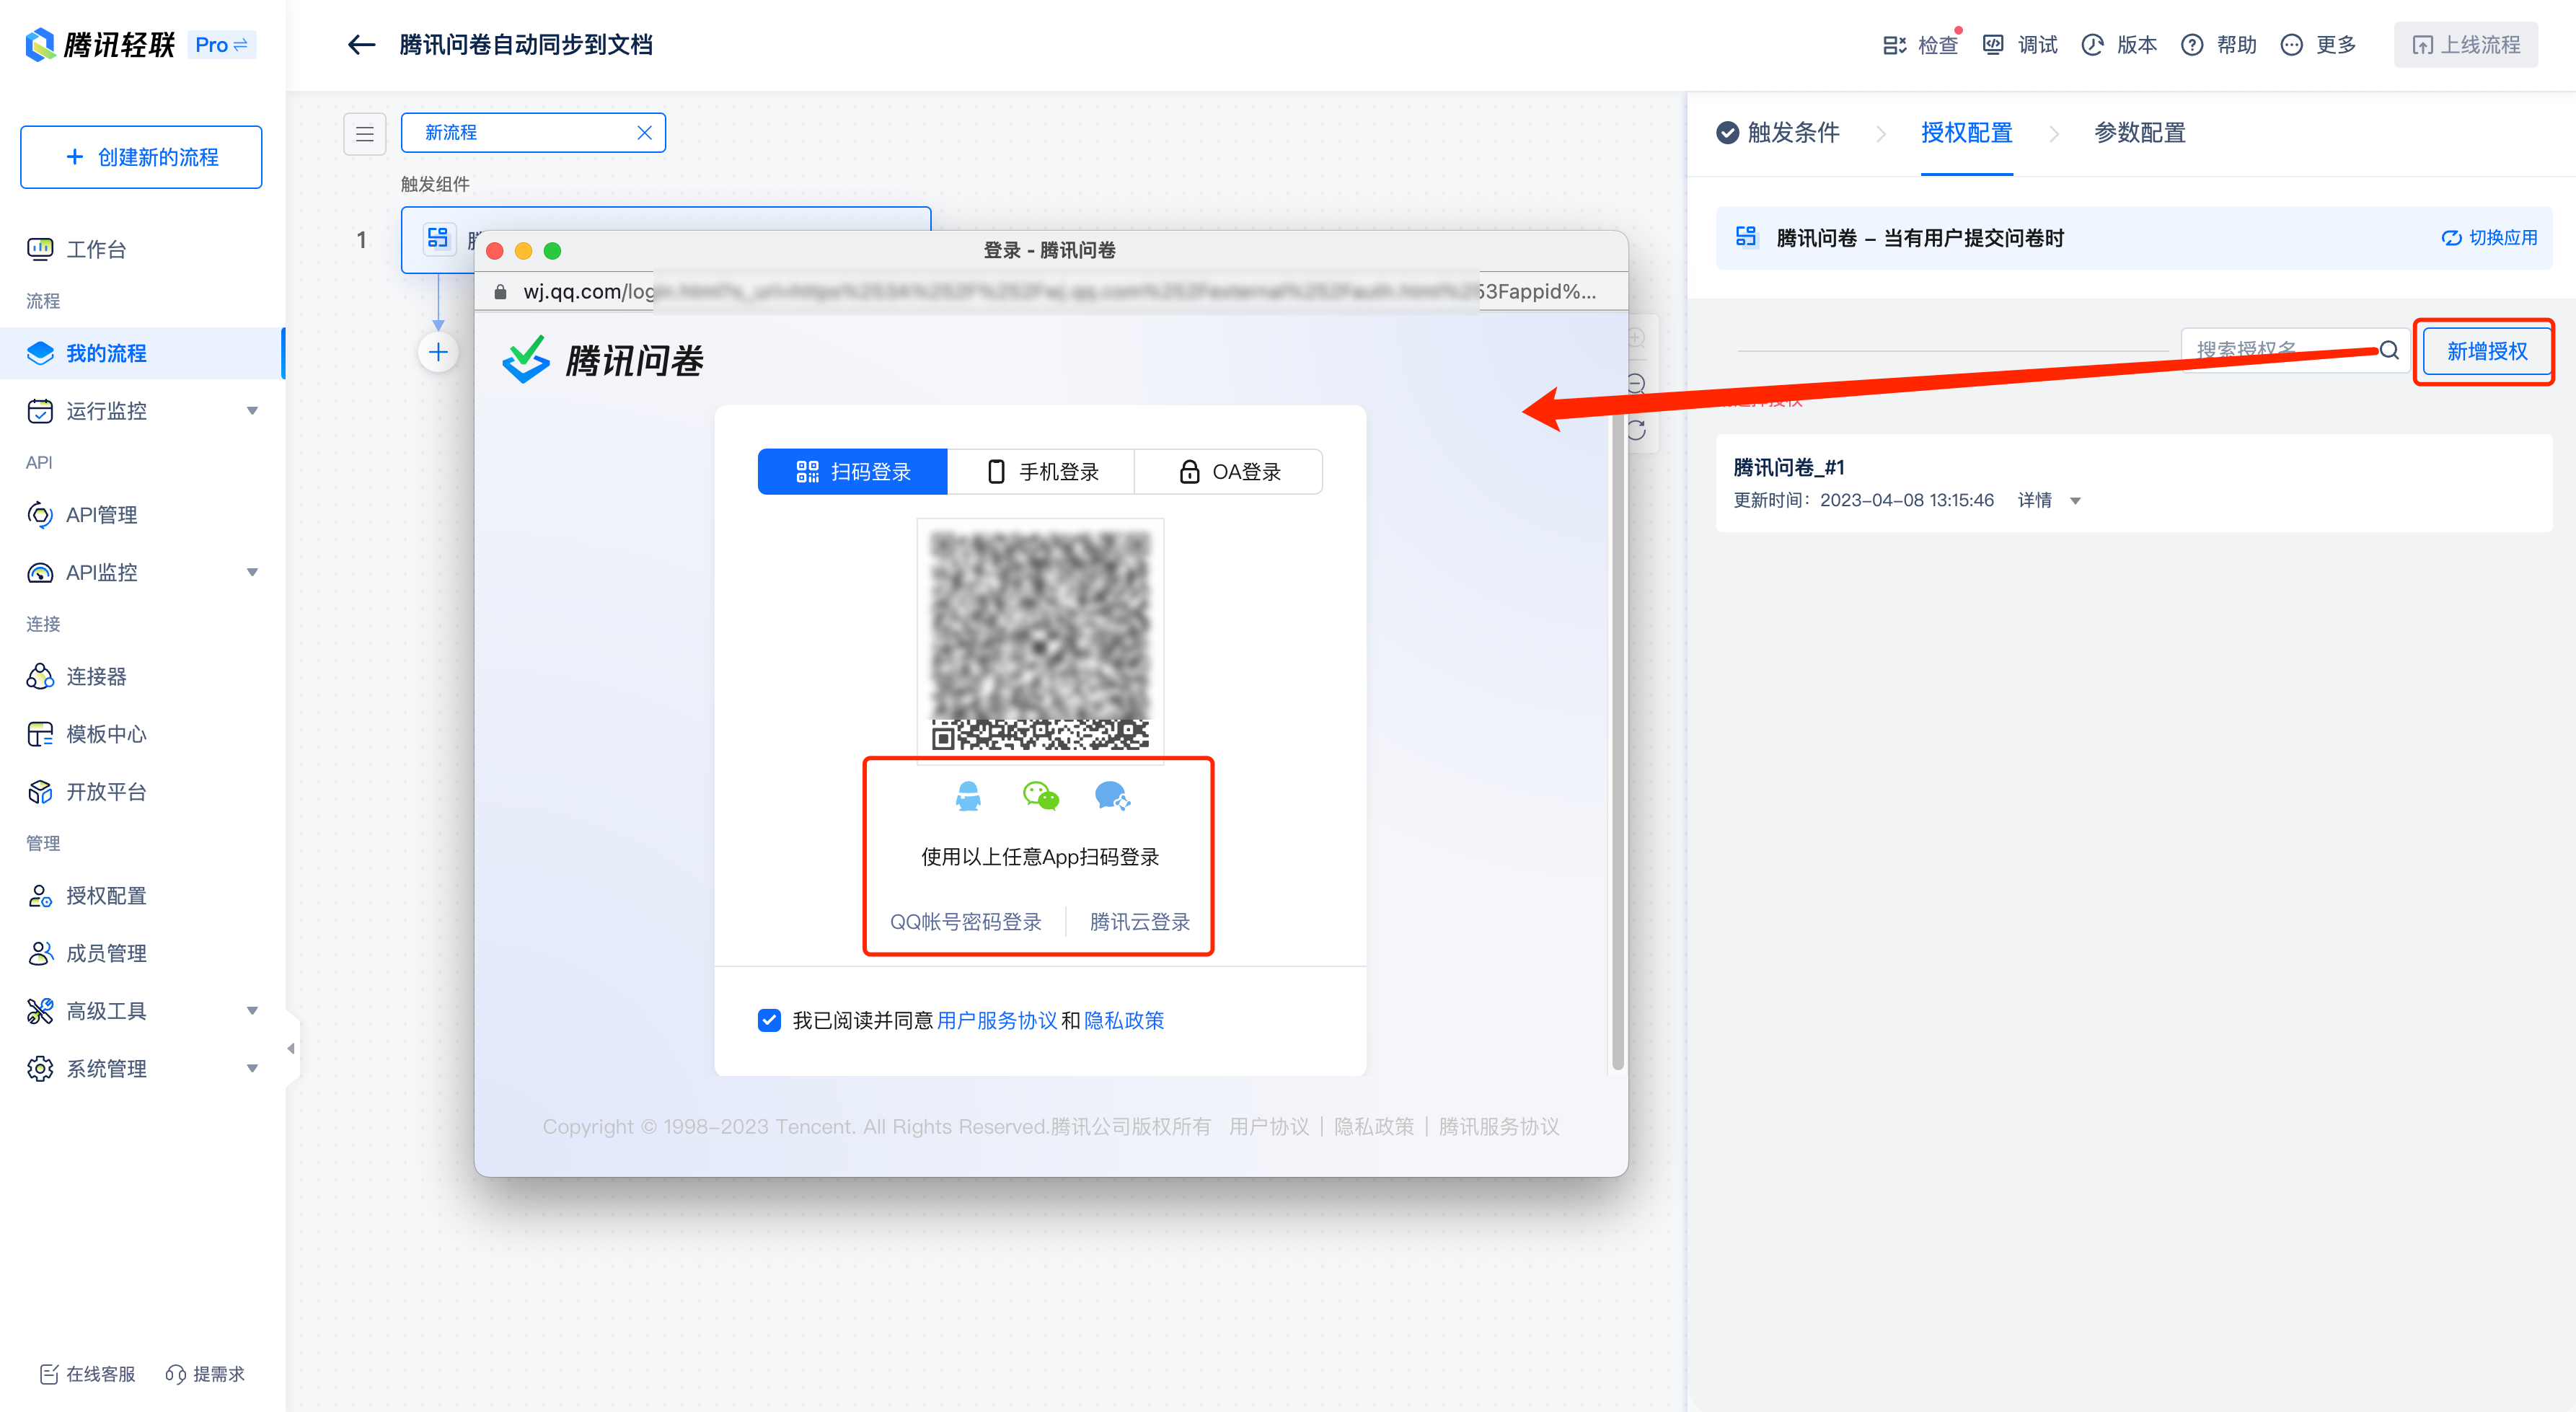Click the WeChat icon
This screenshot has width=2576, height=1412.
point(1040,797)
